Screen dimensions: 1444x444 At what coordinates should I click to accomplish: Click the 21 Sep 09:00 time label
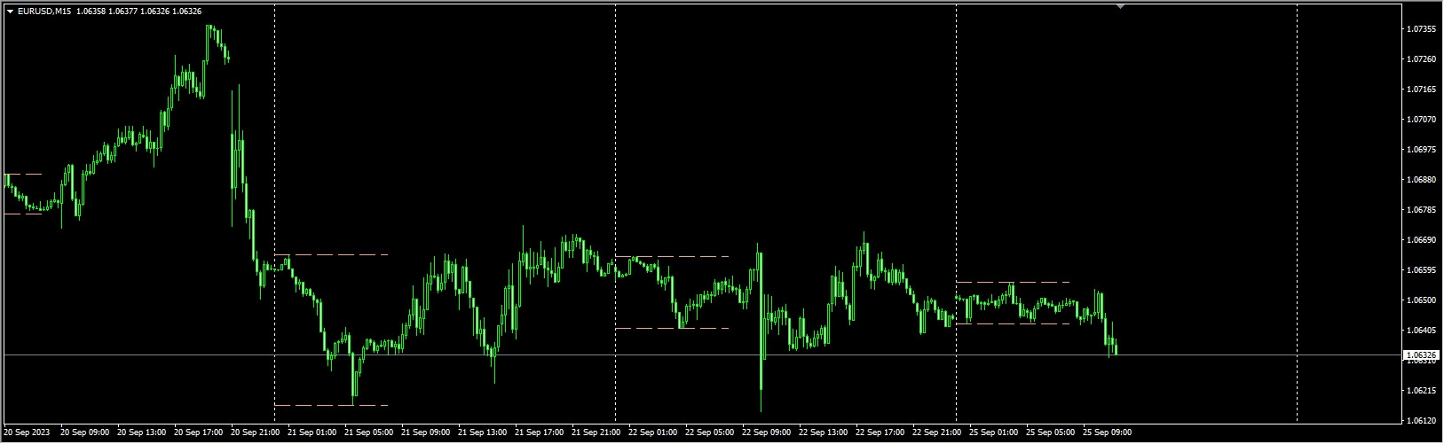(x=425, y=433)
